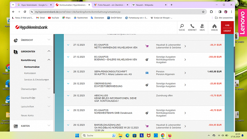Screen dimensions: 247x139
Task: Open Chrome three-dot menu
Action: coord(231,12)
